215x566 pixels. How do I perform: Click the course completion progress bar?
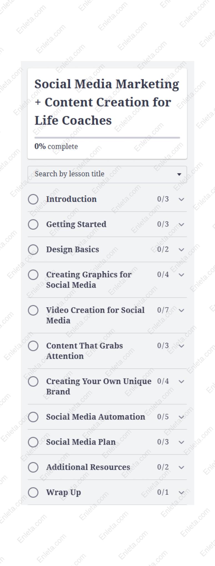point(107,138)
